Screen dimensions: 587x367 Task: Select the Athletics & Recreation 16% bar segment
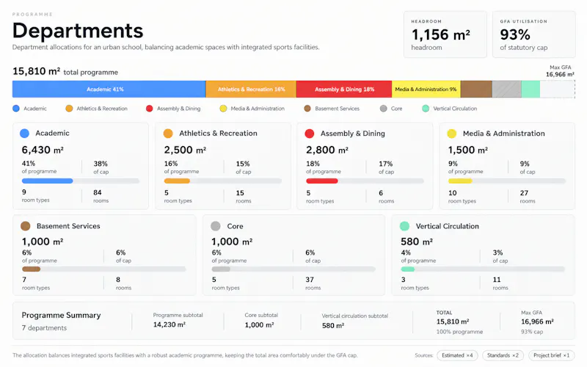coord(251,89)
